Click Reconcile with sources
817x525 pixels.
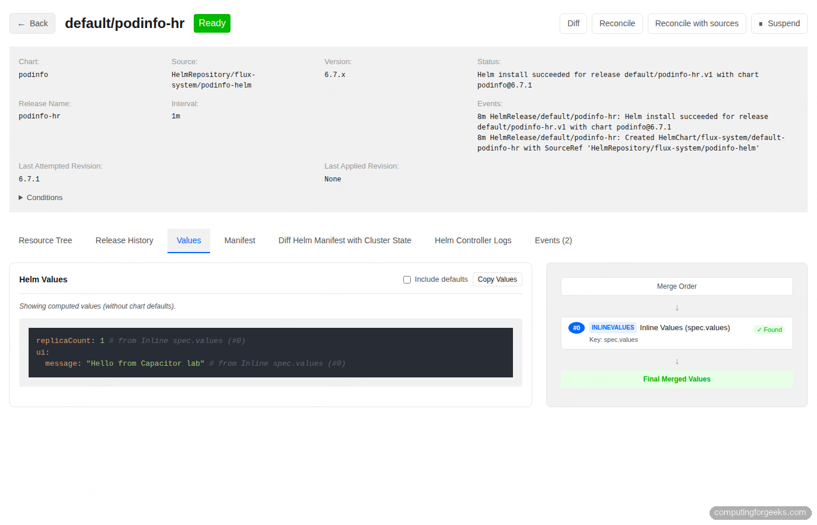point(696,23)
